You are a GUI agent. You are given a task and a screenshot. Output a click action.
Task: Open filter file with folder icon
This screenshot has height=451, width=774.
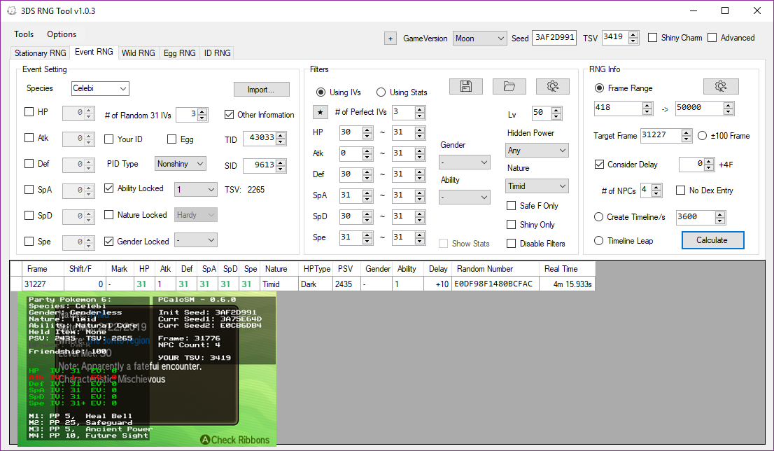(x=509, y=86)
